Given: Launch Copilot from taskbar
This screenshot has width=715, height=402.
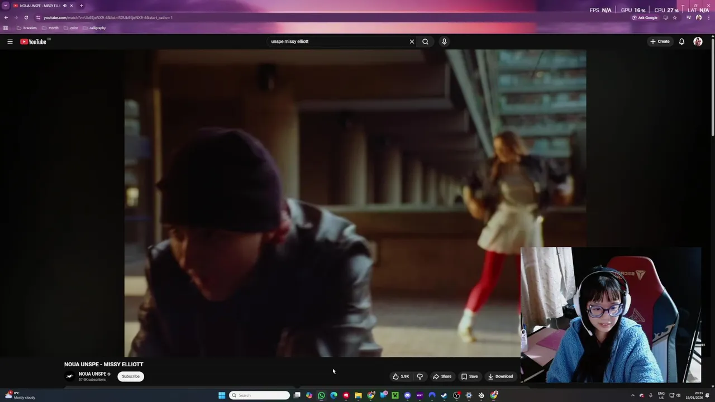Looking at the screenshot, I should tap(309, 395).
